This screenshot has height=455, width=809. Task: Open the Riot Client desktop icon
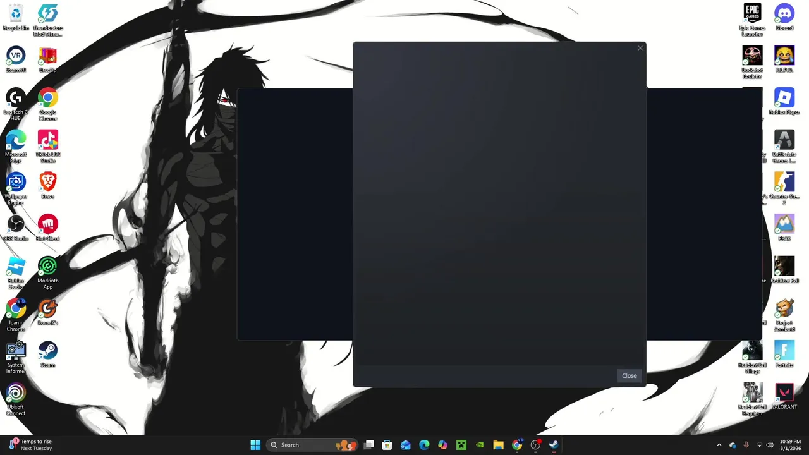[48, 228]
